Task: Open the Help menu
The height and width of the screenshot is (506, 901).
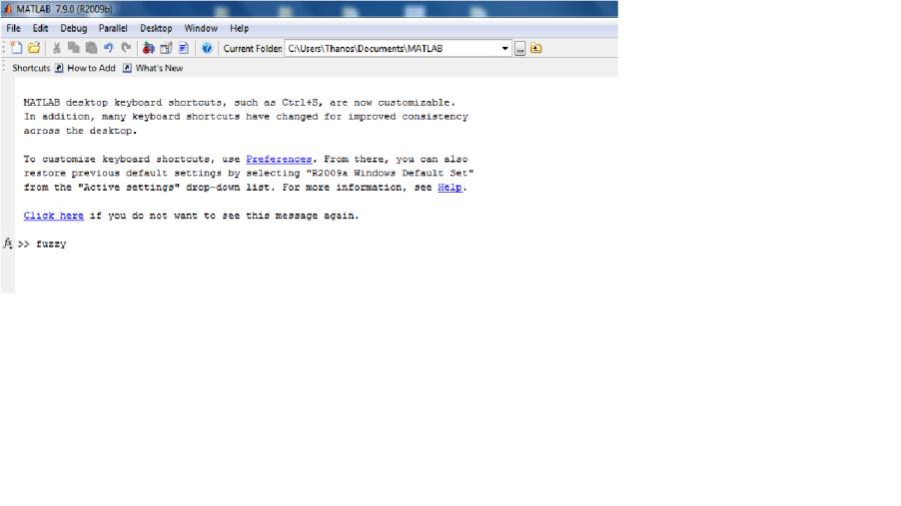Action: coord(239,28)
